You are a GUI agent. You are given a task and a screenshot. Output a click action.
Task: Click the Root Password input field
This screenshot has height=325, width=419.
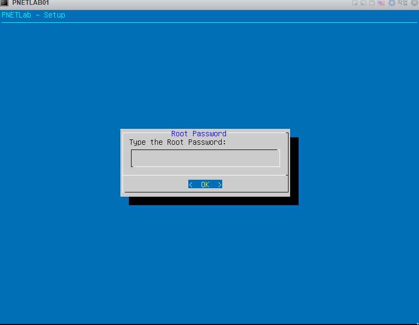(x=205, y=158)
